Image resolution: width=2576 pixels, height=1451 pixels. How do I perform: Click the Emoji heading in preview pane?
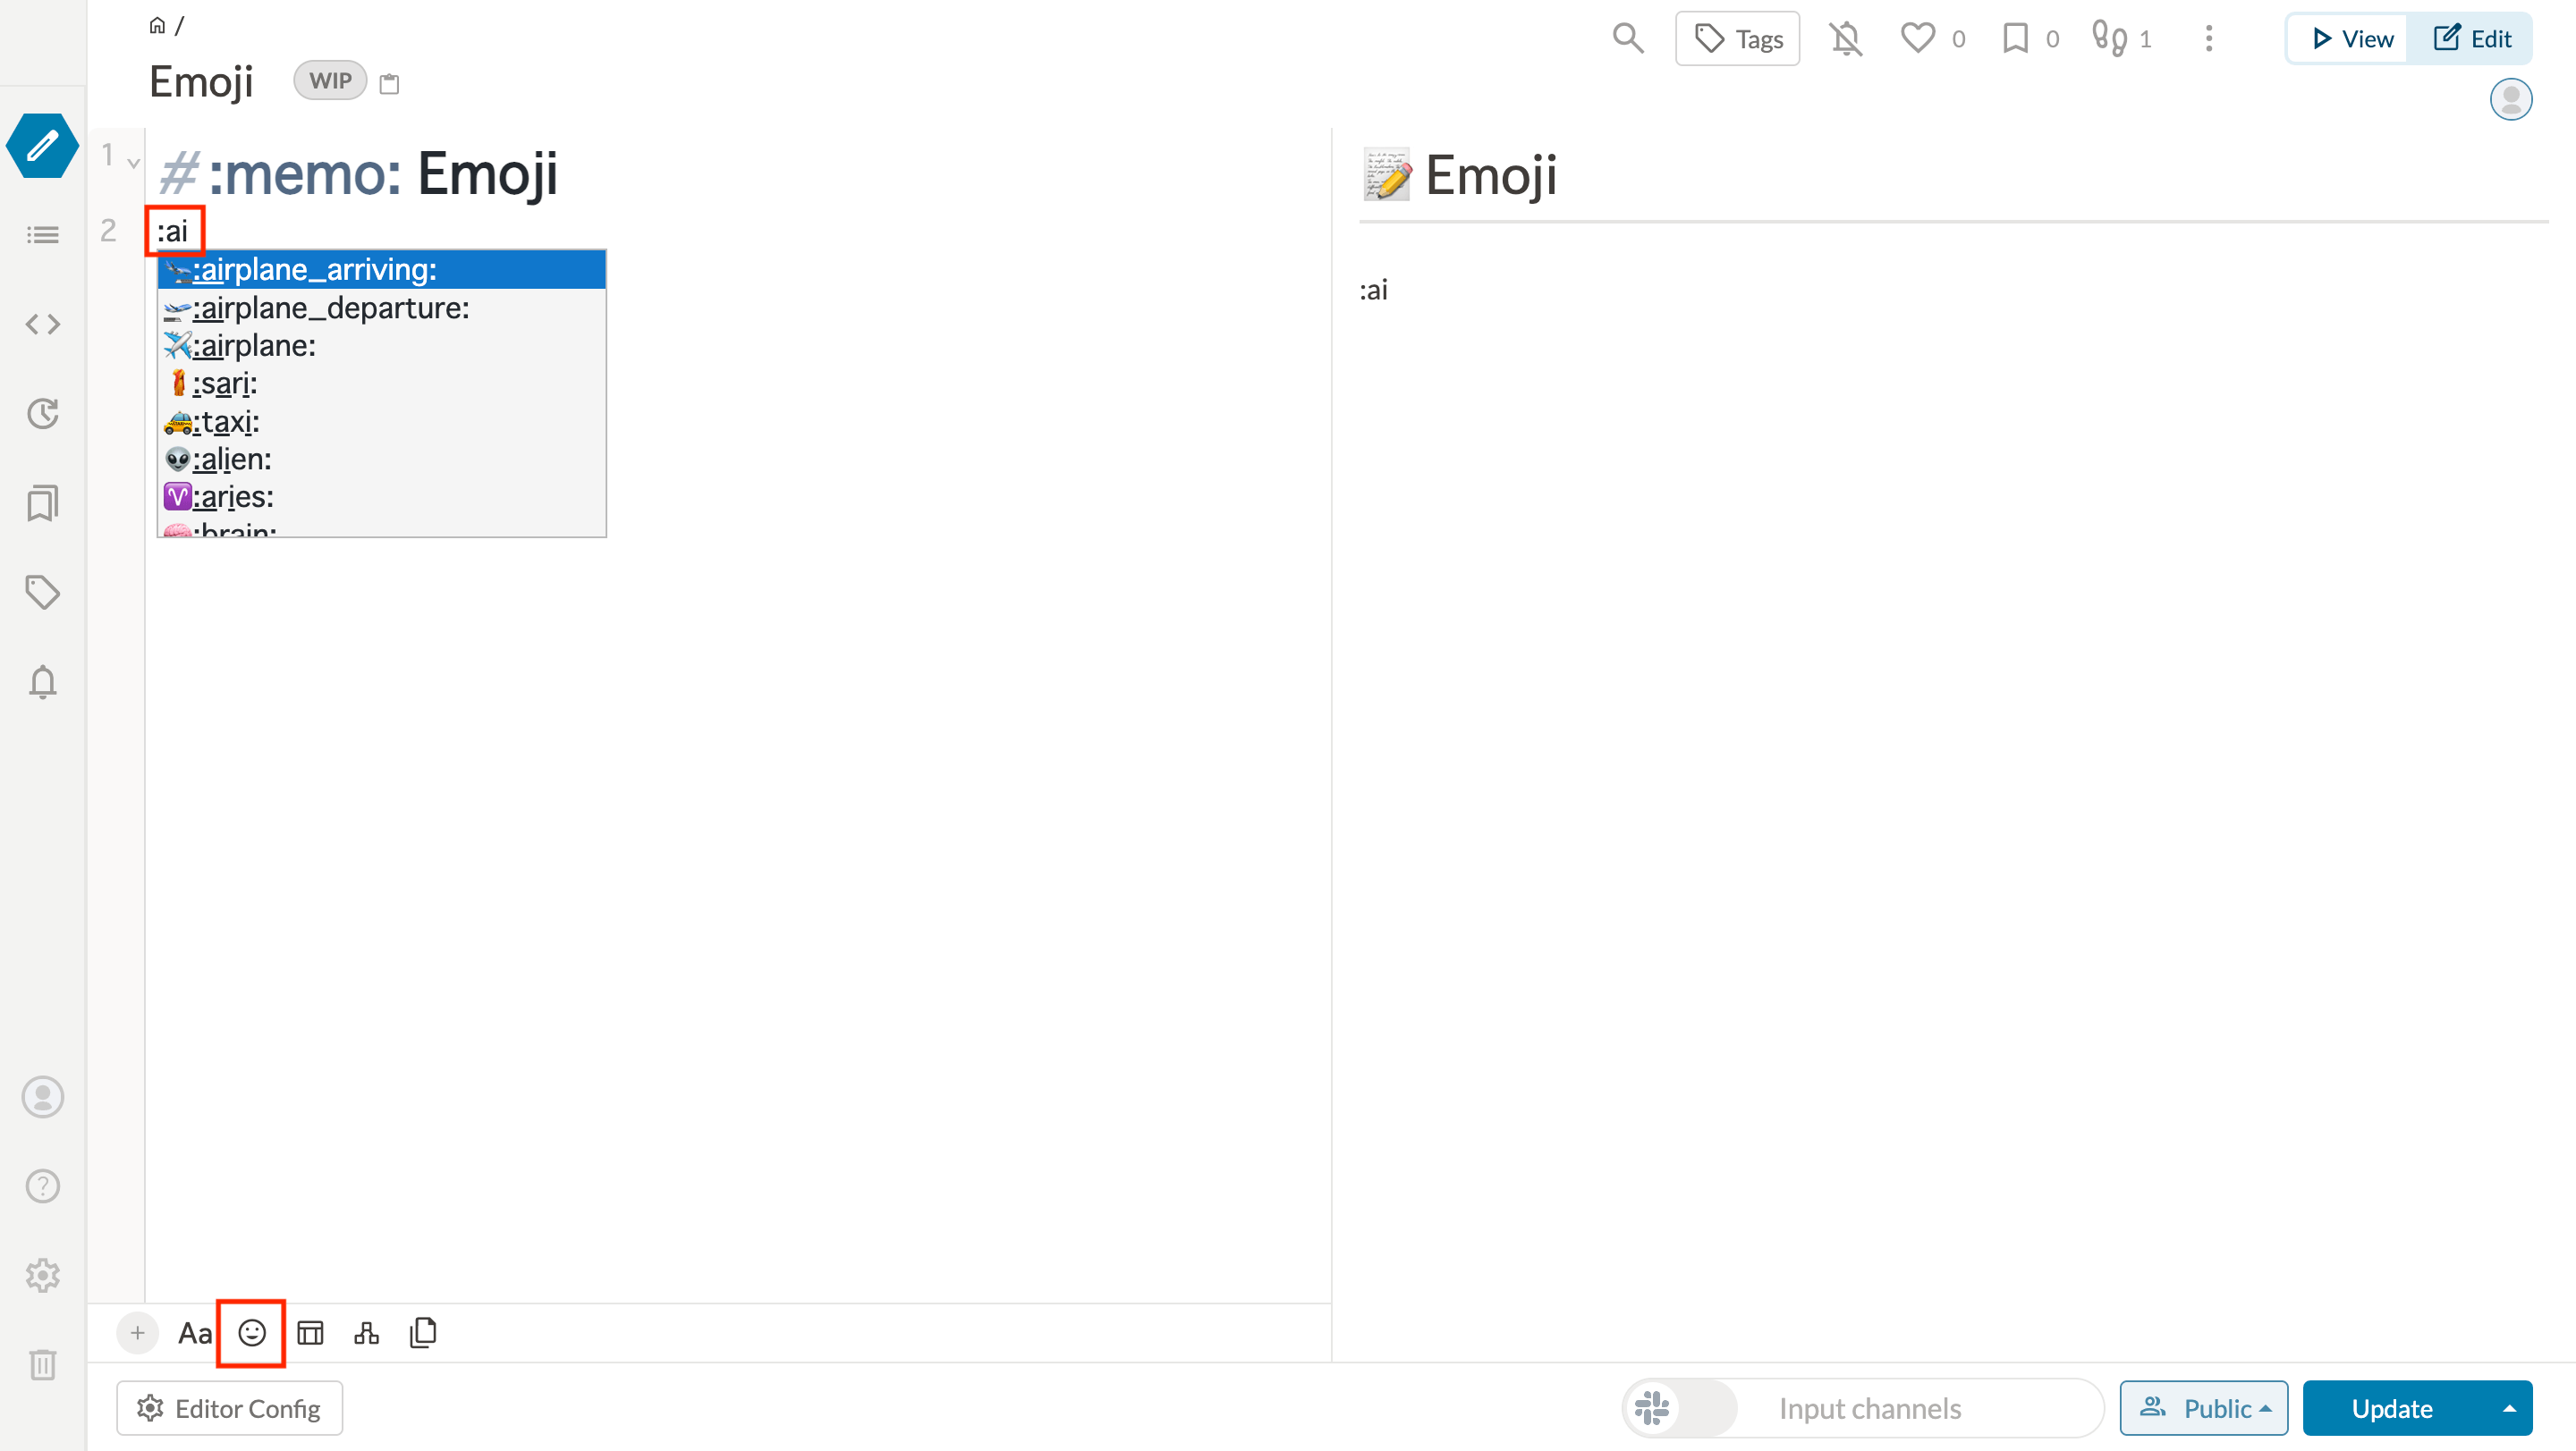point(1490,176)
